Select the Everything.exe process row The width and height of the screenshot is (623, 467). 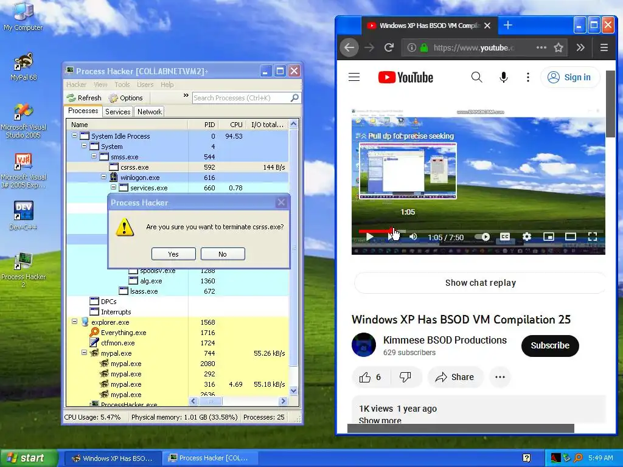pyautogui.click(x=177, y=333)
